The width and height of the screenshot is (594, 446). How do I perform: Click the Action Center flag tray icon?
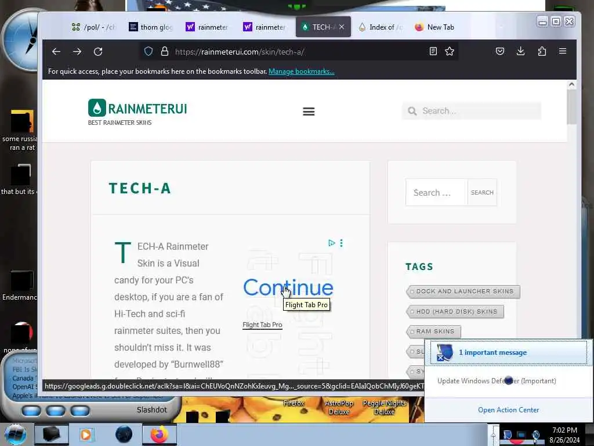point(508,434)
